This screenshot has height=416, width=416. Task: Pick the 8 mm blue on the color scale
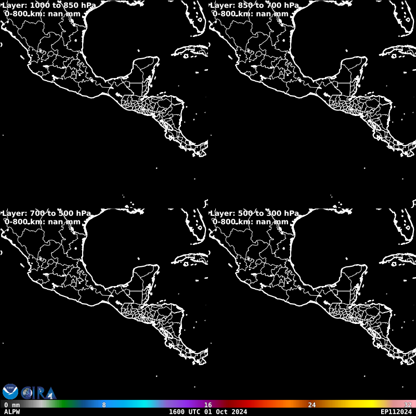104,404
